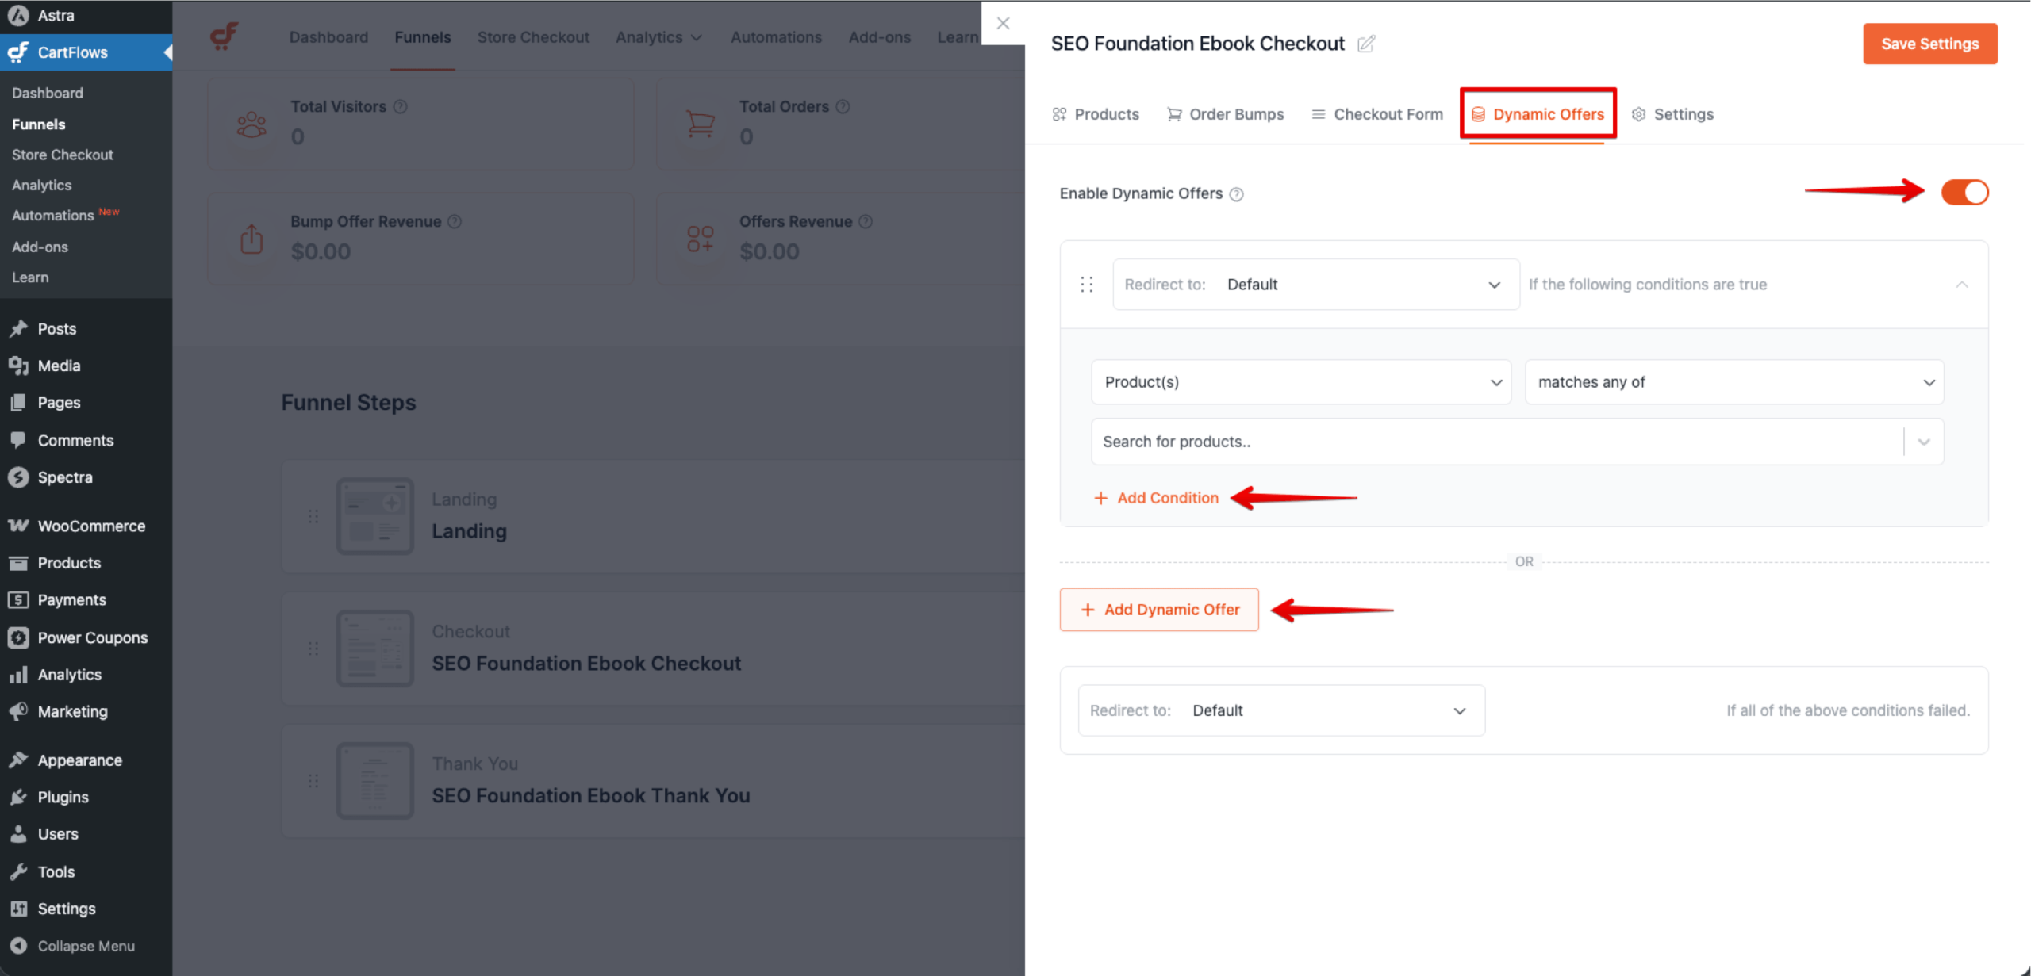Click the help icon beside Total Visitors

[400, 105]
